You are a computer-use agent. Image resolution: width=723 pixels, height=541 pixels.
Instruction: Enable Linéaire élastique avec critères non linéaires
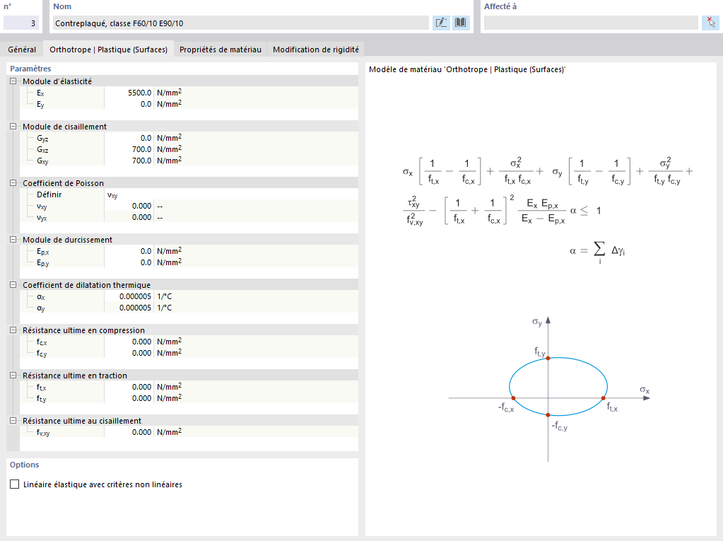(x=15, y=484)
